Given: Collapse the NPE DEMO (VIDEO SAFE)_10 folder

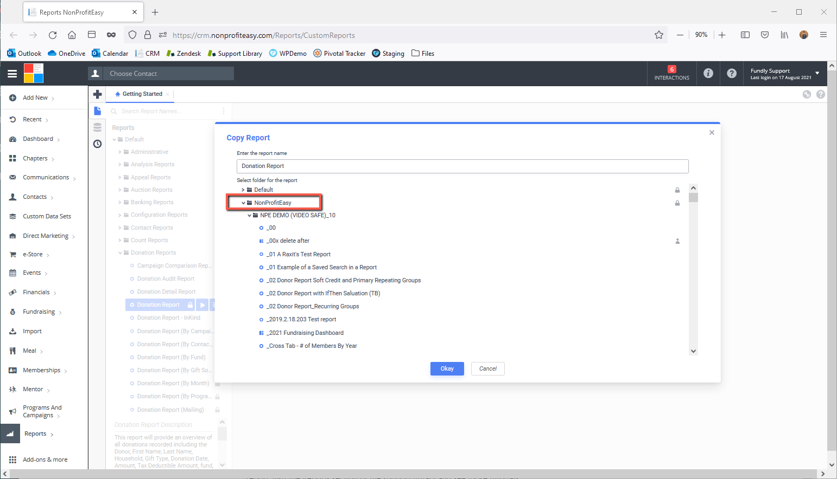Looking at the screenshot, I should click(x=249, y=216).
